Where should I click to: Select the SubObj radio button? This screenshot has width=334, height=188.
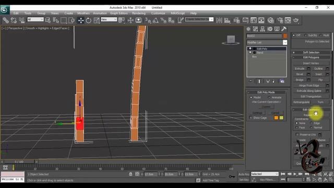(x=305, y=35)
